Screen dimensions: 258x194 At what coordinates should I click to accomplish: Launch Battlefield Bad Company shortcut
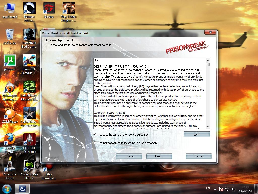[29, 38]
